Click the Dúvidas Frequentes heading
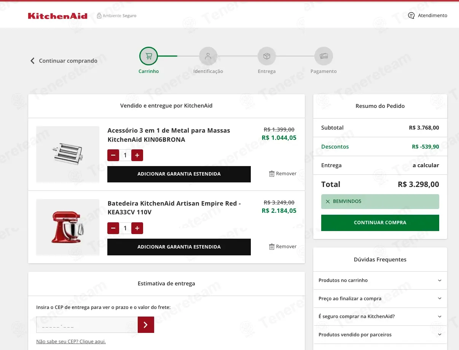The height and width of the screenshot is (350, 459). tap(380, 260)
